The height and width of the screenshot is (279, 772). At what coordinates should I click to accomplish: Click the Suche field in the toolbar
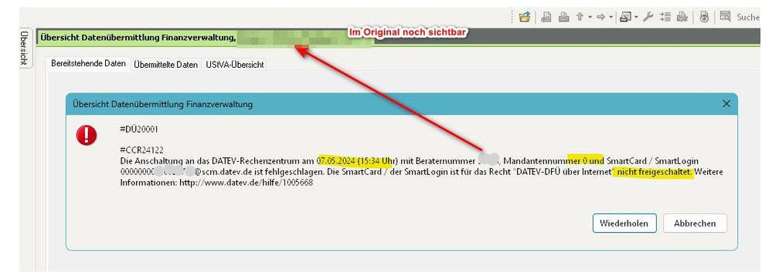point(748,17)
